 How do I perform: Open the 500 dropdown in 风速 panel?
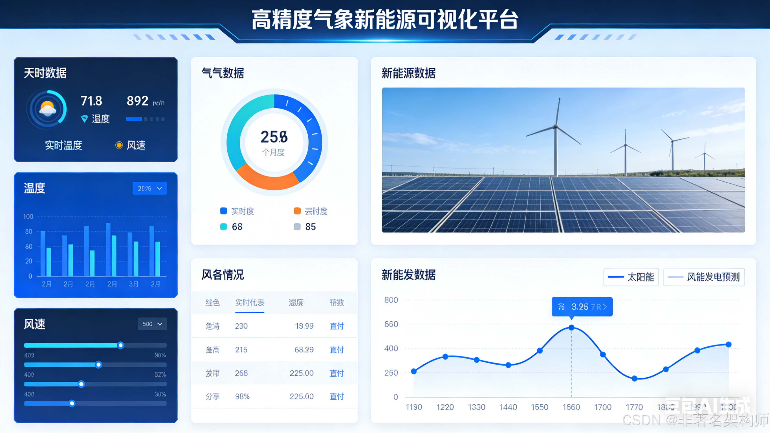click(152, 324)
